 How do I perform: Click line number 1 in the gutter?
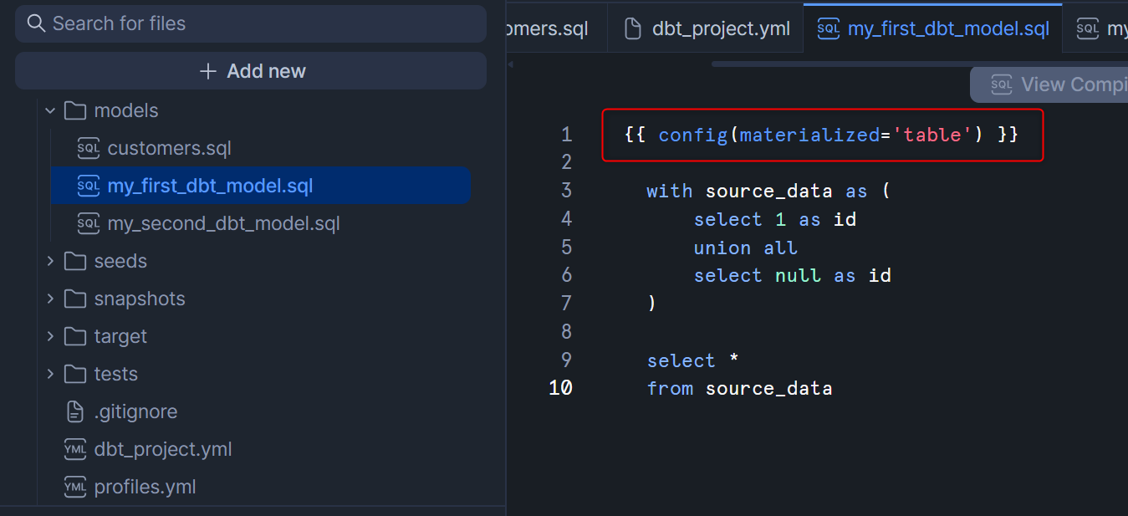pos(567,135)
